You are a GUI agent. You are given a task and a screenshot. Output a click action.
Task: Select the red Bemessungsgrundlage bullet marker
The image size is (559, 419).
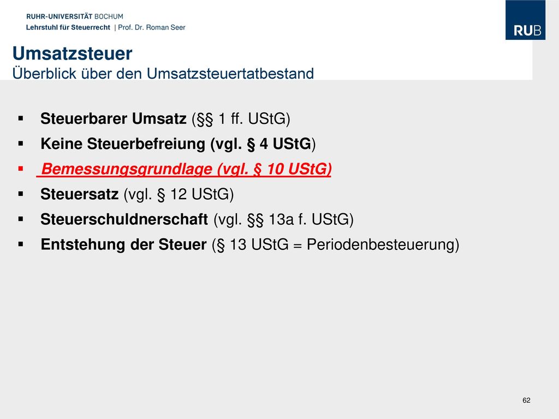point(21,169)
